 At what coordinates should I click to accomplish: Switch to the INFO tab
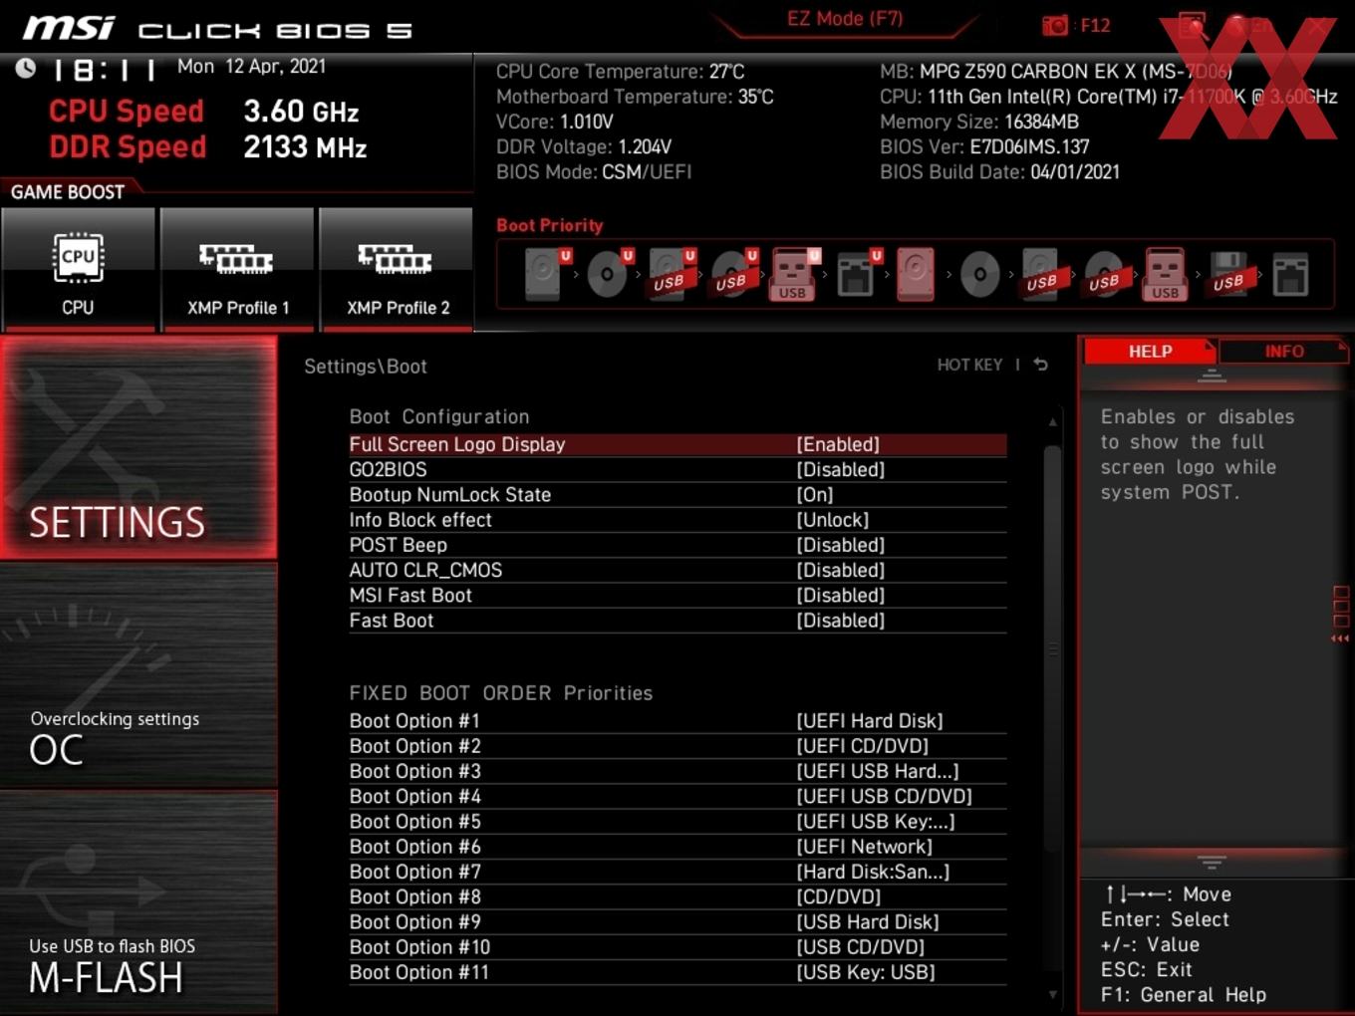point(1284,352)
